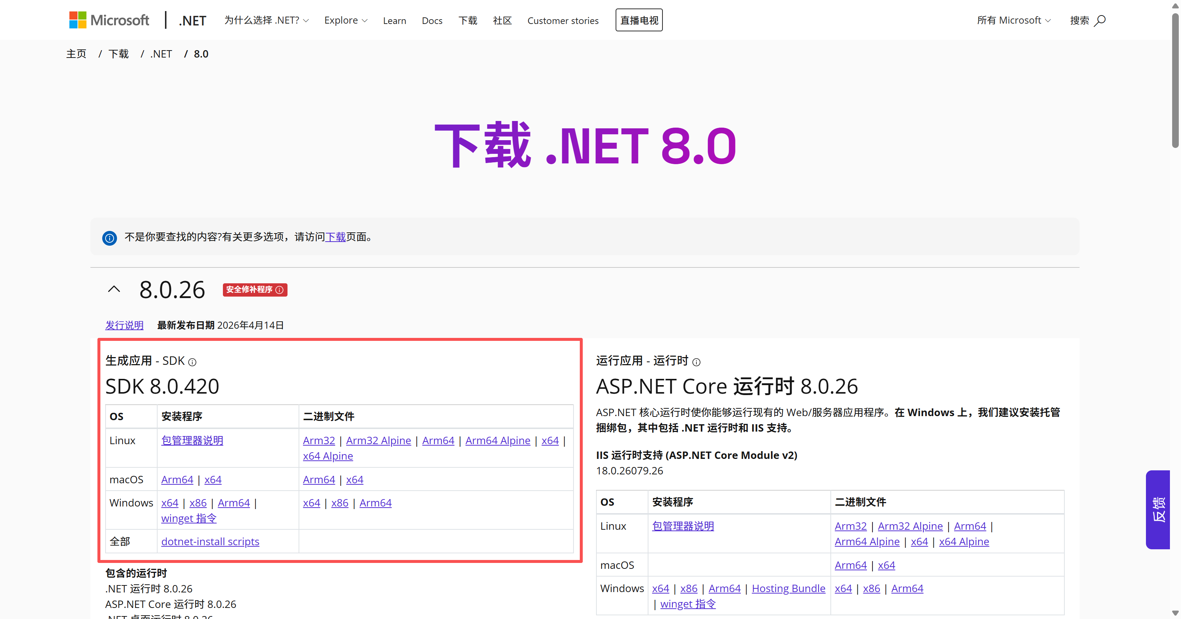Go to 主页 in the breadcrumb

[76, 53]
